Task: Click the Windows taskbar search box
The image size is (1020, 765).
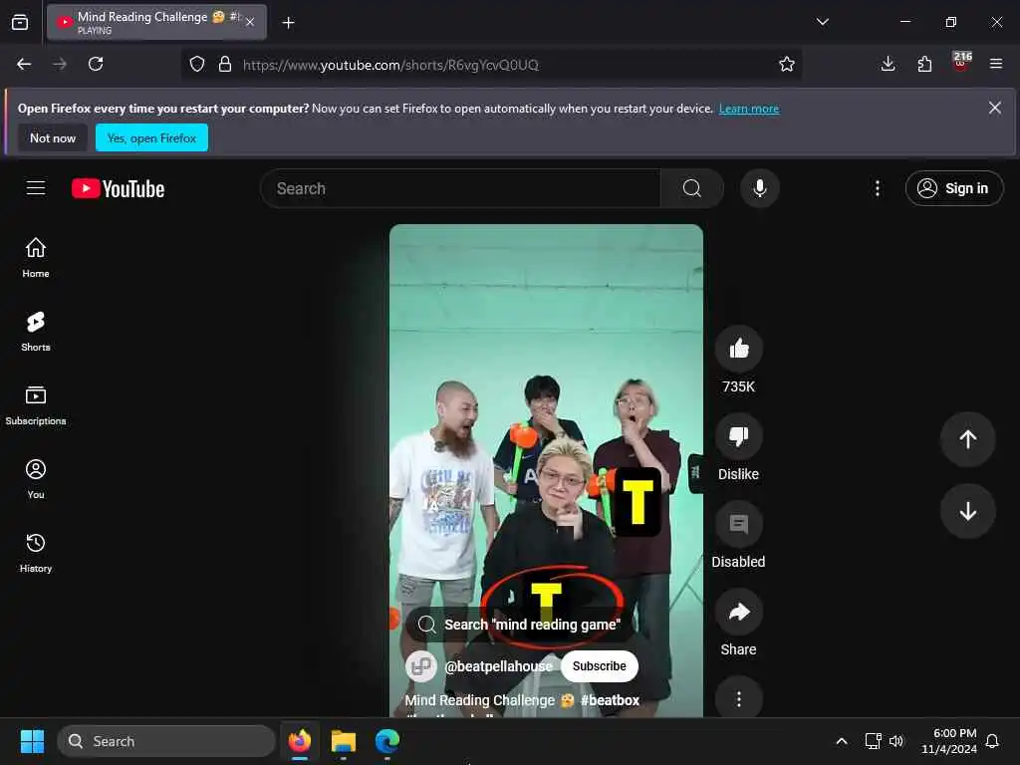Action: [x=166, y=741]
